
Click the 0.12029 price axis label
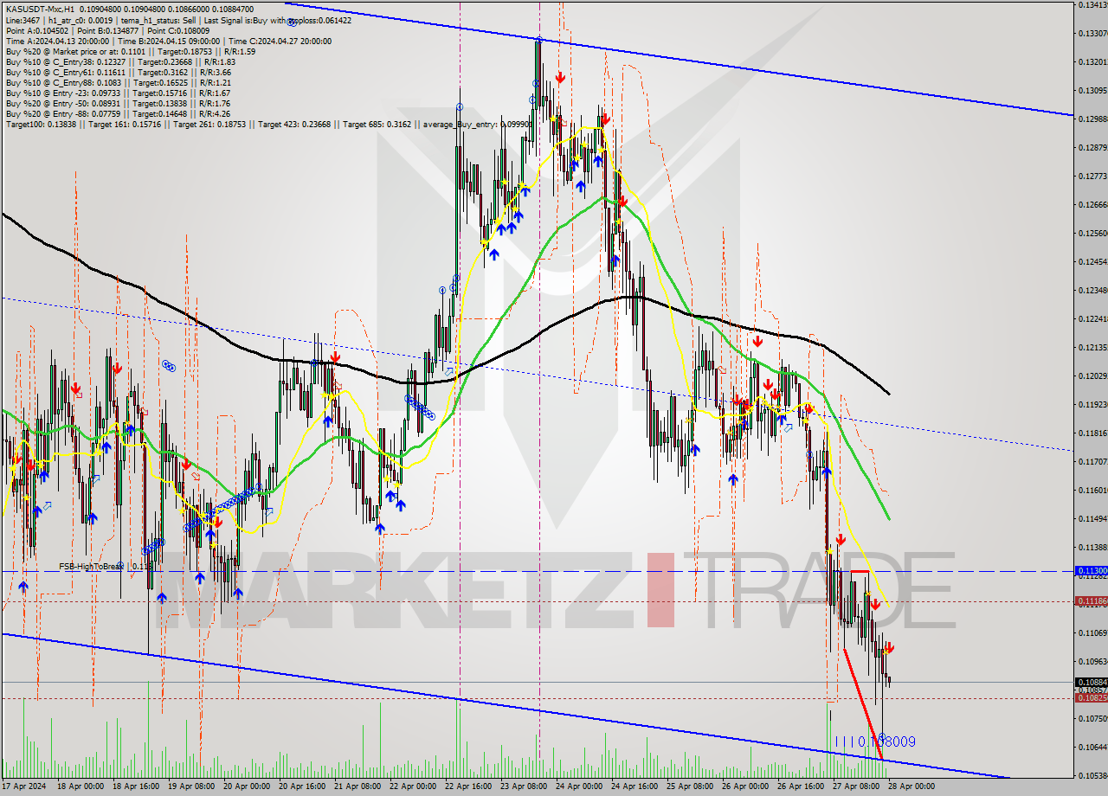coord(1092,376)
